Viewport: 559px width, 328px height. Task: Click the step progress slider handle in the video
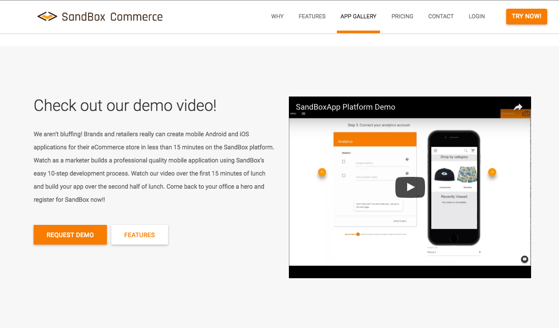pos(358,235)
